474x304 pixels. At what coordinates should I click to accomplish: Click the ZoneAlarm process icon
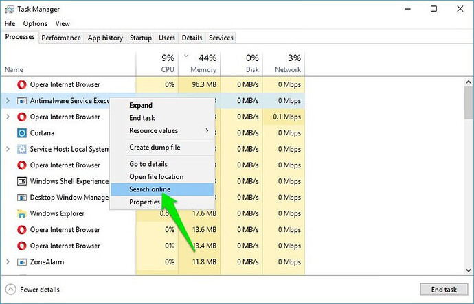(22, 262)
